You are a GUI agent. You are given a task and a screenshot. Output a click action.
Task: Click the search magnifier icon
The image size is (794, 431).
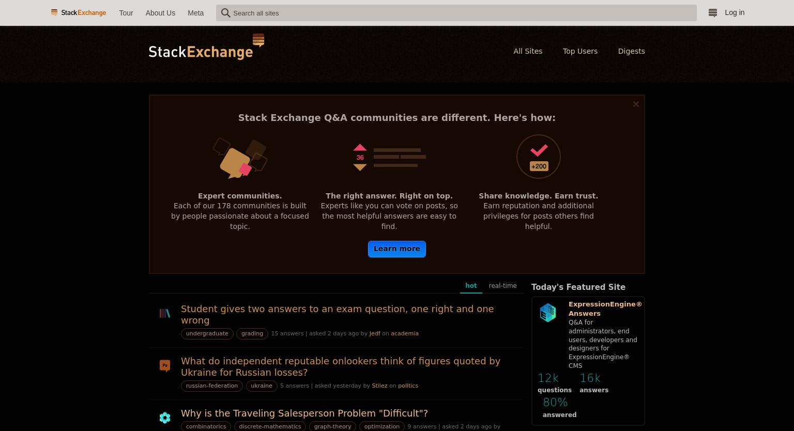point(225,13)
